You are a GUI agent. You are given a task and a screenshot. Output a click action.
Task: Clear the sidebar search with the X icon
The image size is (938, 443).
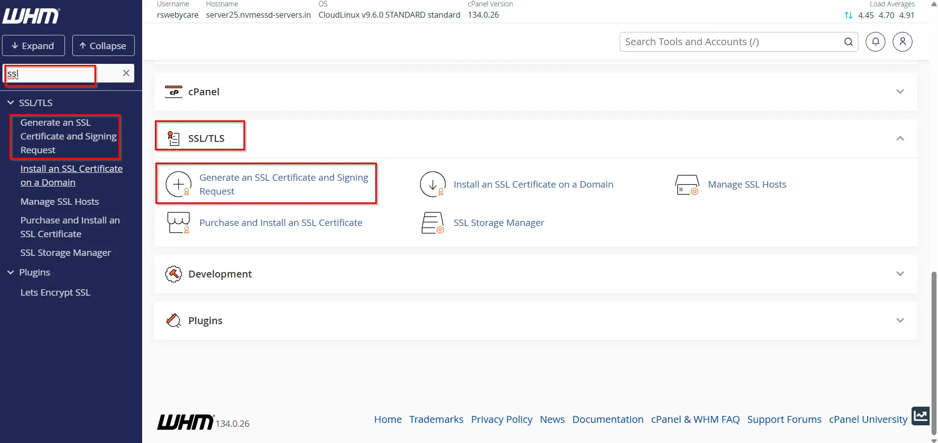[126, 73]
